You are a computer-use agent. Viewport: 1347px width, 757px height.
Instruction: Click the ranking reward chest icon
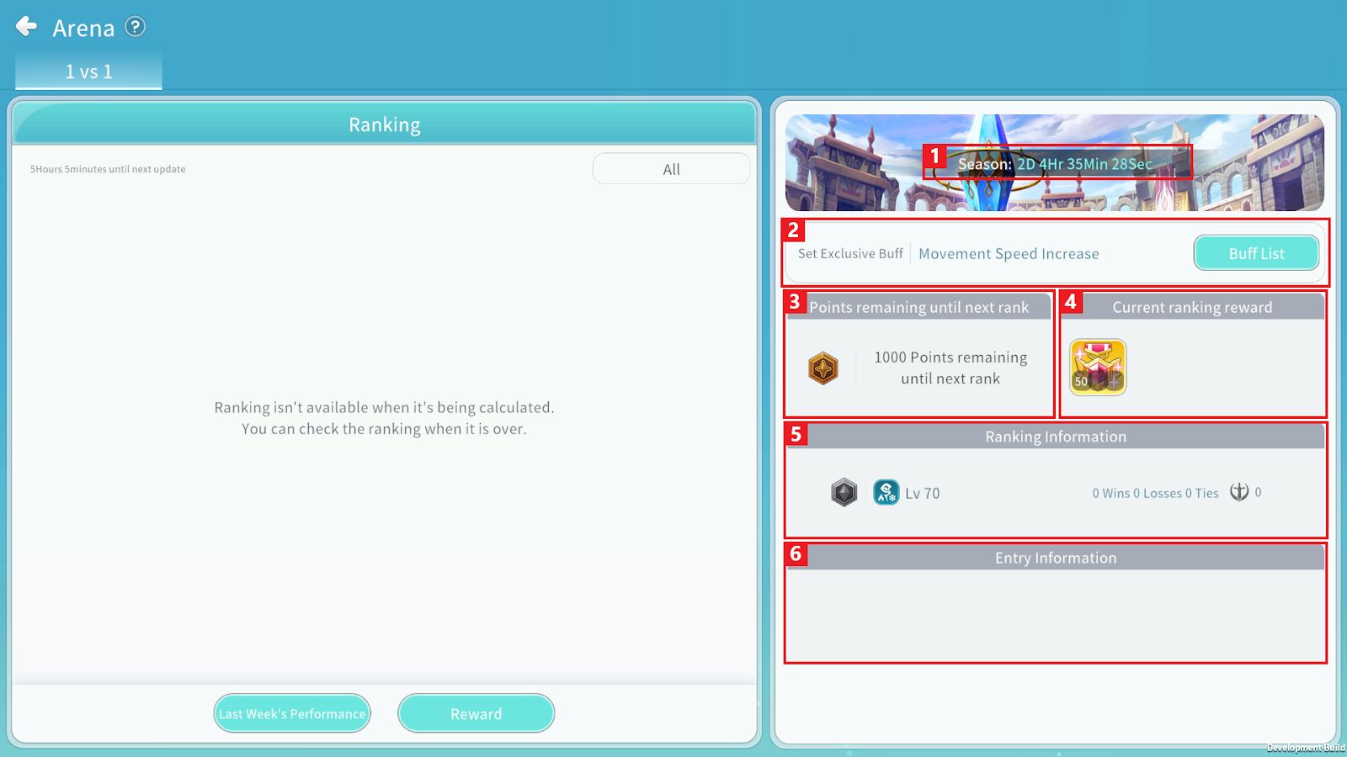[x=1098, y=368]
